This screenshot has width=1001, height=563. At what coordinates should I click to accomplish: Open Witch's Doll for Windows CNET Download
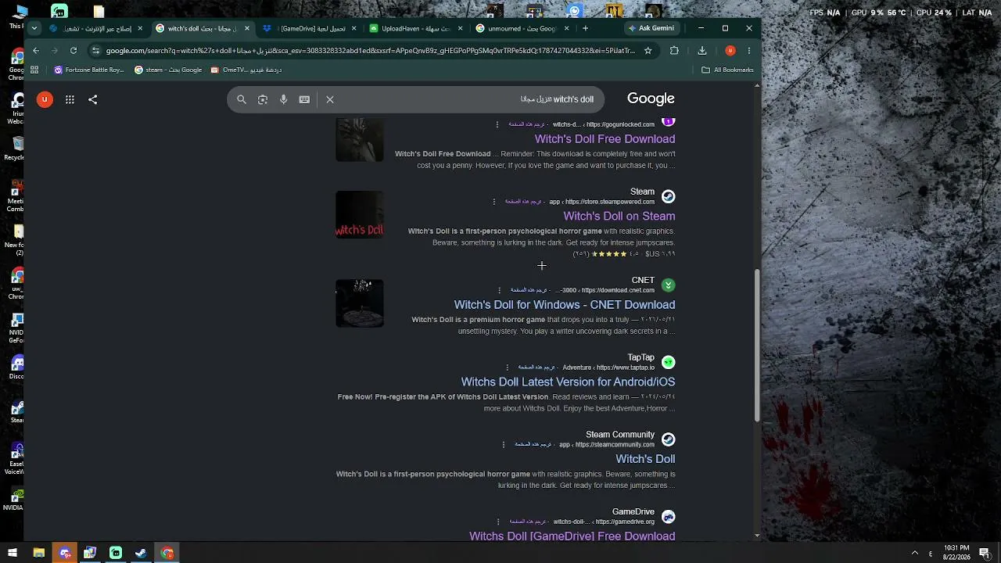click(565, 305)
